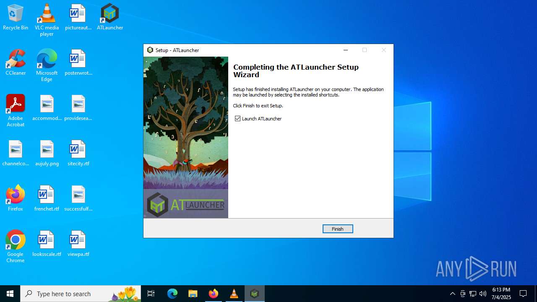Select the aujuly.png file icon
537x302 pixels.
[47, 154]
